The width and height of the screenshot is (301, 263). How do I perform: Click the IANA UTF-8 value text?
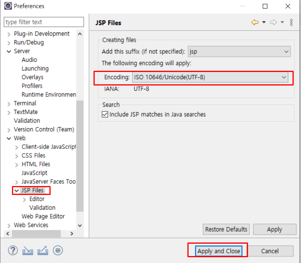pos(141,89)
